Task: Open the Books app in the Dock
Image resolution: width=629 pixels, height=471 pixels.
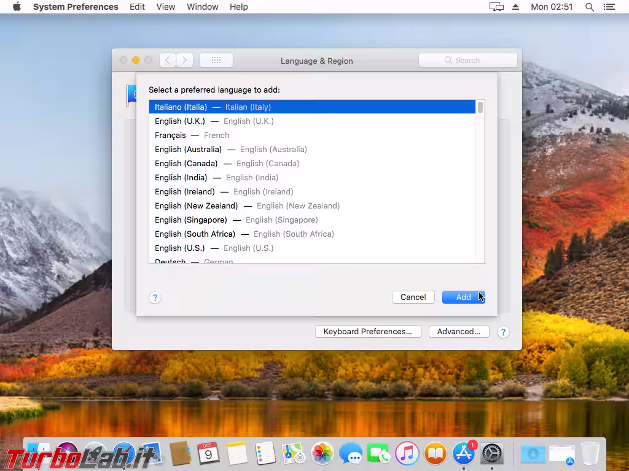Action: tap(435, 454)
